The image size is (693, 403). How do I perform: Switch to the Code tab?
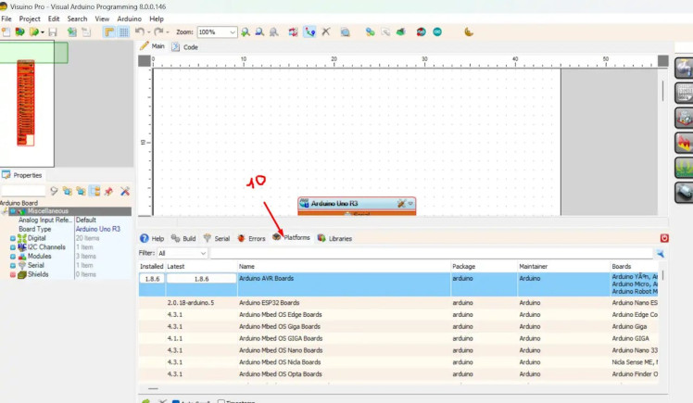[185, 46]
